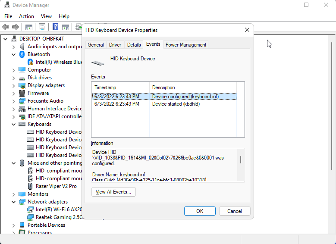
Task: Expand the Focusrite Audio category
Action: 14,101
